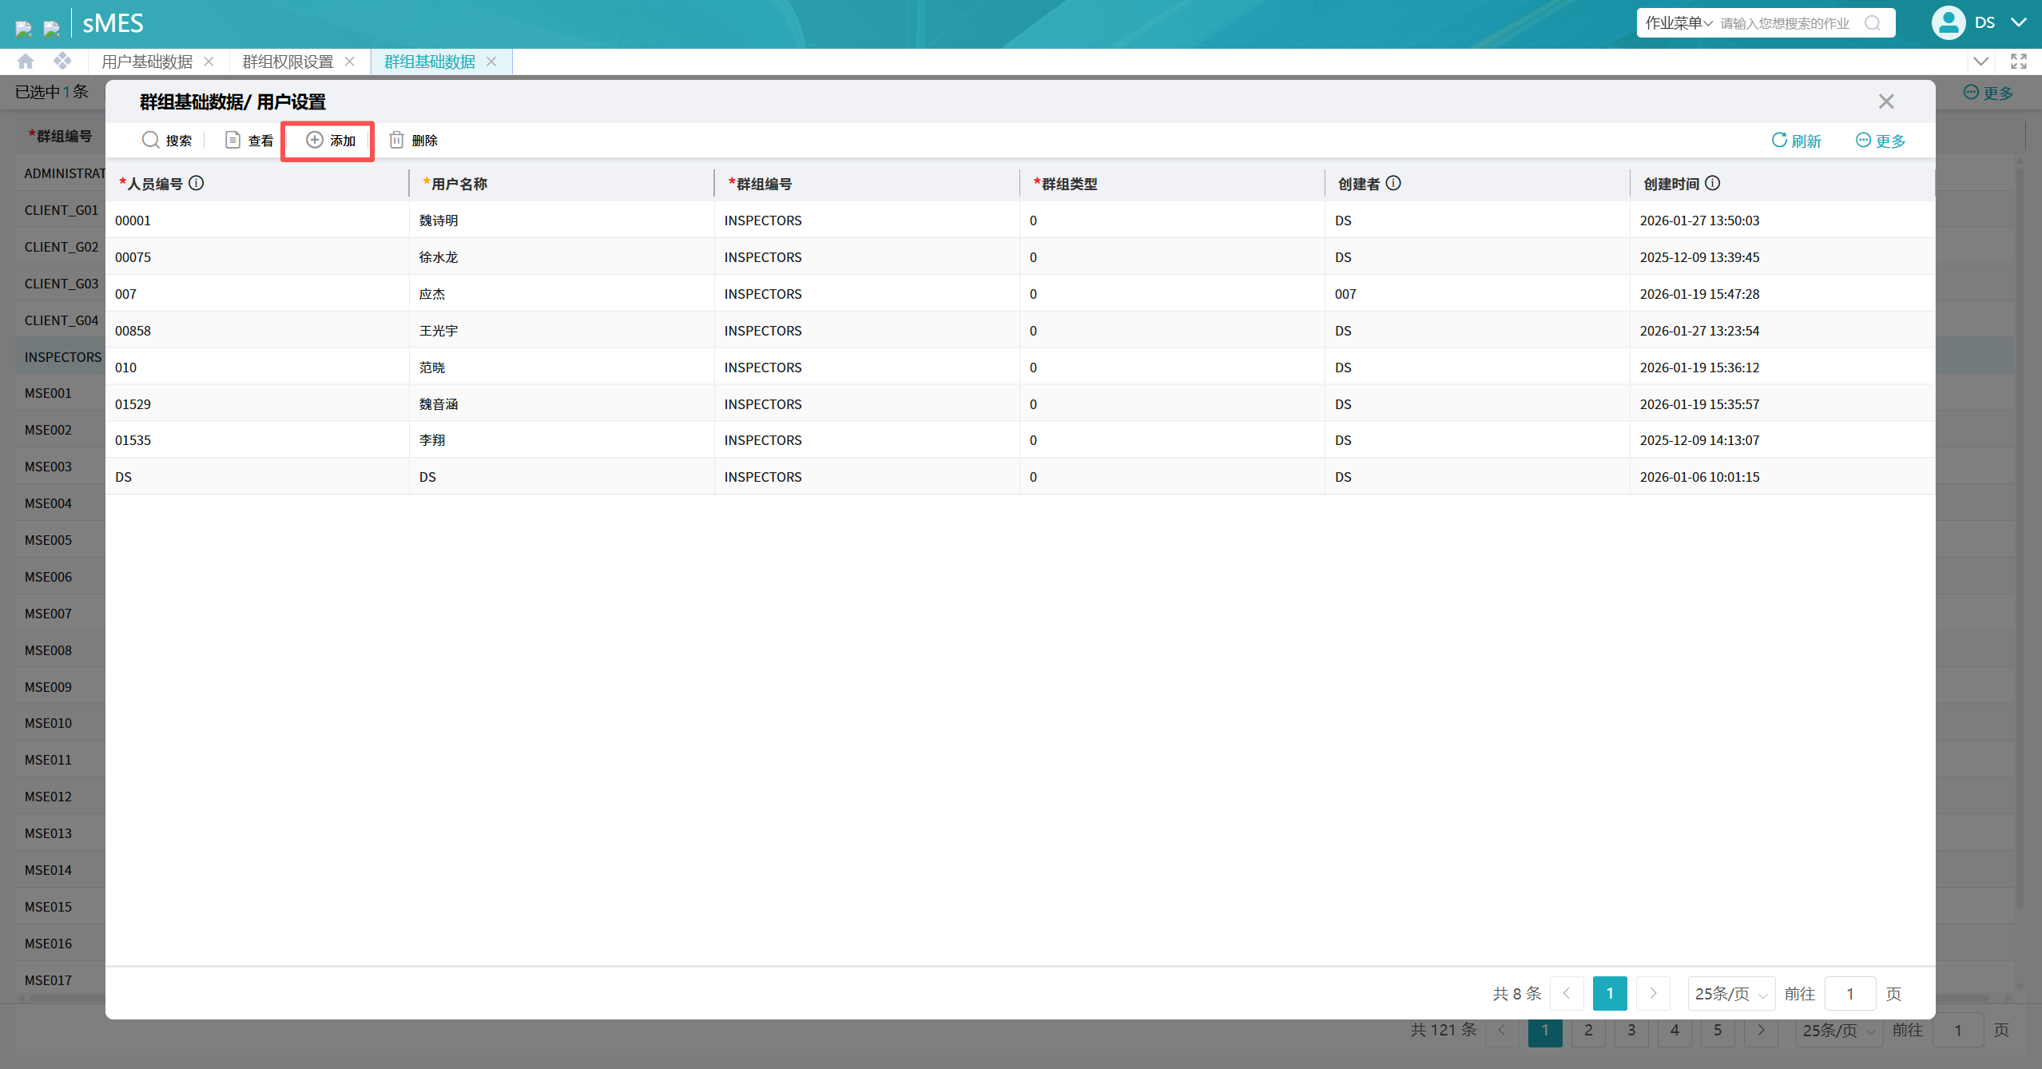
Task: Select the row for 范晓
Action: tap(1020, 368)
